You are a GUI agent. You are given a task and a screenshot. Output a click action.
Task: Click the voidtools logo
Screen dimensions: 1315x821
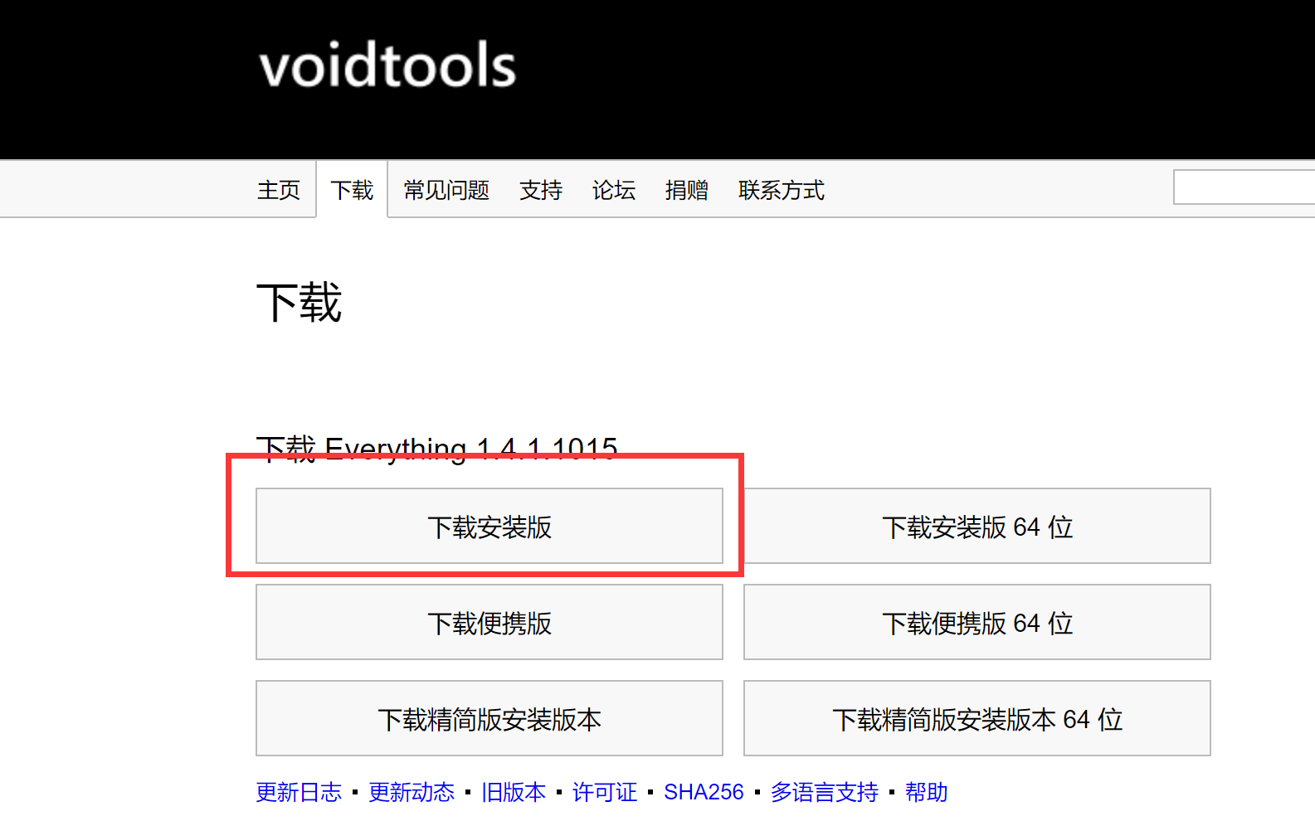pyautogui.click(x=387, y=65)
